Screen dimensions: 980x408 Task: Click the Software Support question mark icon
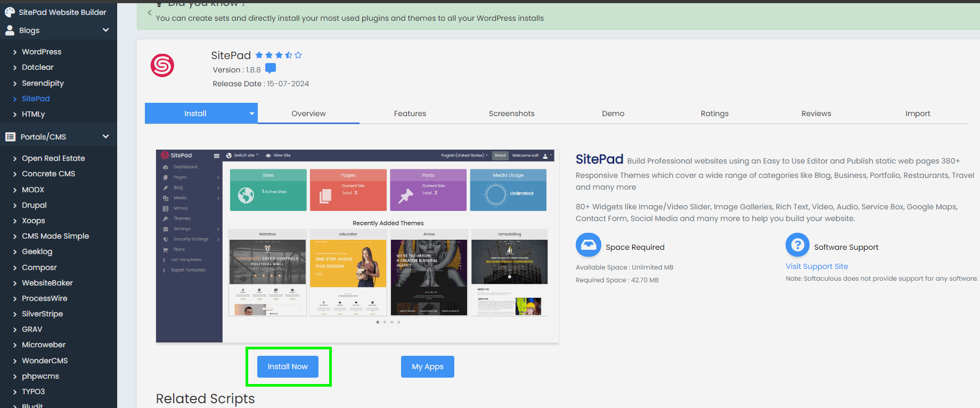[797, 245]
